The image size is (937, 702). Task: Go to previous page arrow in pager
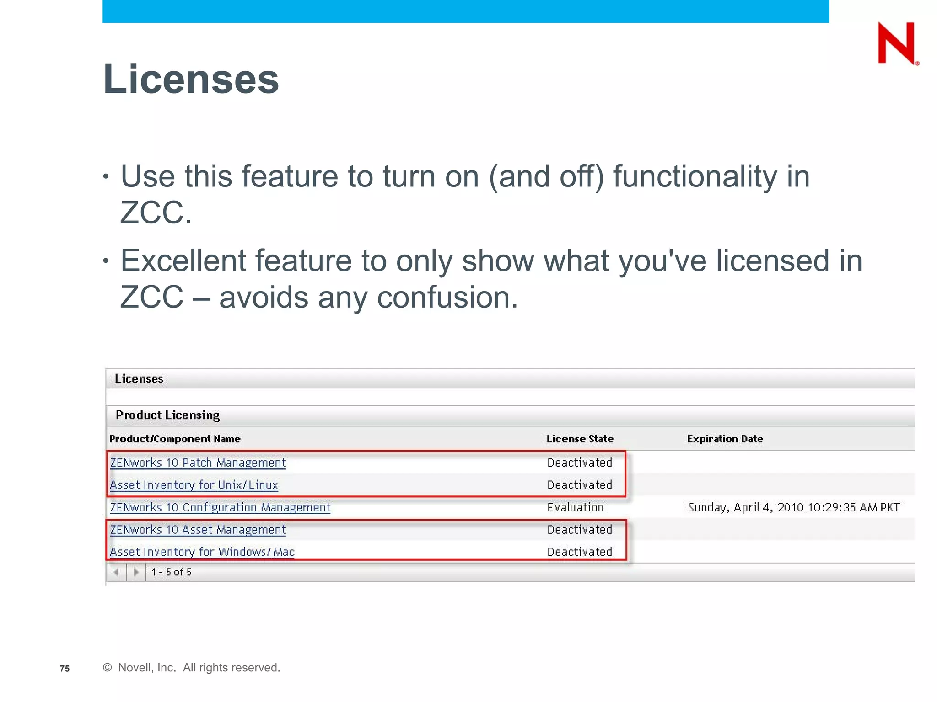(116, 572)
